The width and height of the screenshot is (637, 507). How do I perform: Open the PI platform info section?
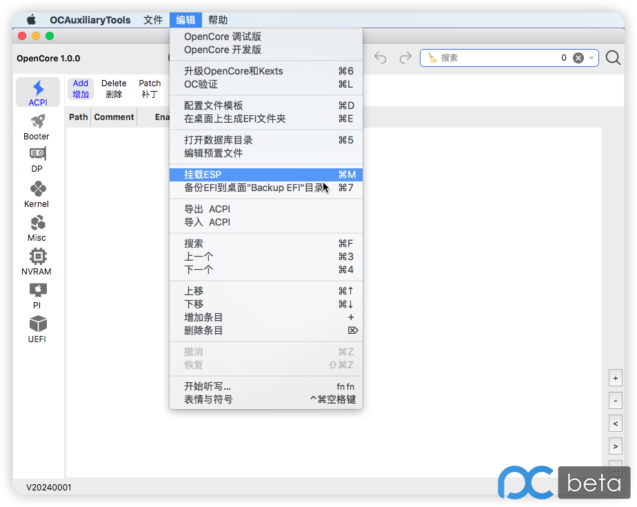pyautogui.click(x=37, y=290)
